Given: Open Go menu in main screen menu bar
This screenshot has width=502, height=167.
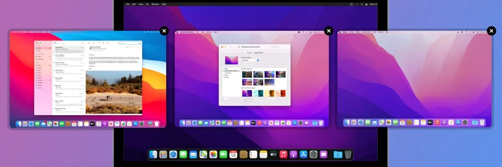Looking at the screenshot, I should point(147,4).
